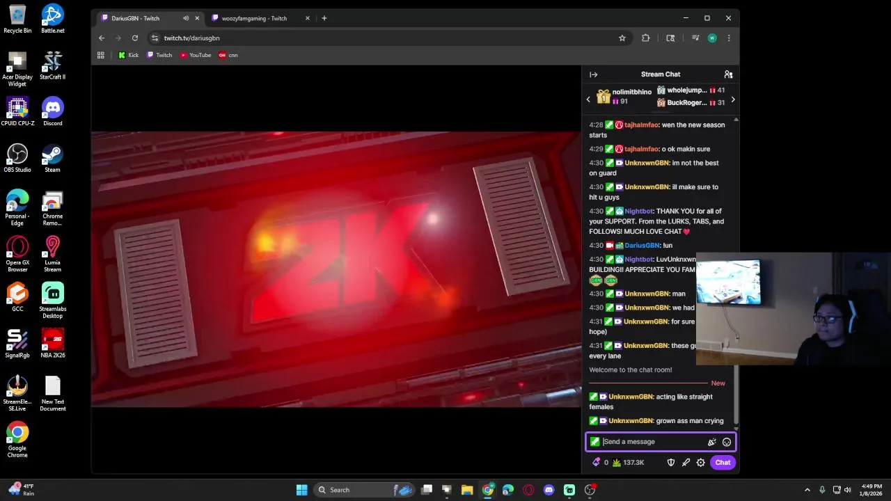Open chat settings gear

click(x=700, y=462)
